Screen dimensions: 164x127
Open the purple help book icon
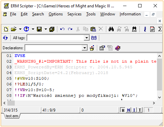tap(118, 48)
